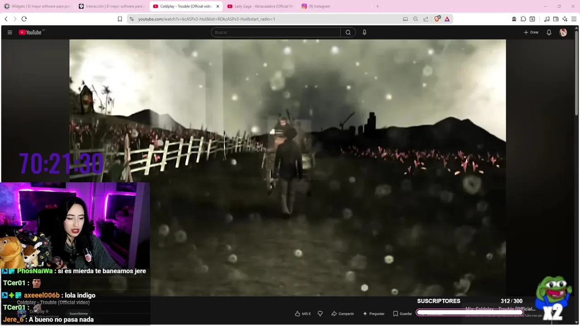Close the Coldplay - Trouble tab
Screen dimensions: 580x326
point(218,6)
